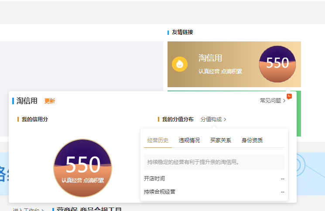
Task: Switch to 买家关系 tab
Action: (x=221, y=140)
